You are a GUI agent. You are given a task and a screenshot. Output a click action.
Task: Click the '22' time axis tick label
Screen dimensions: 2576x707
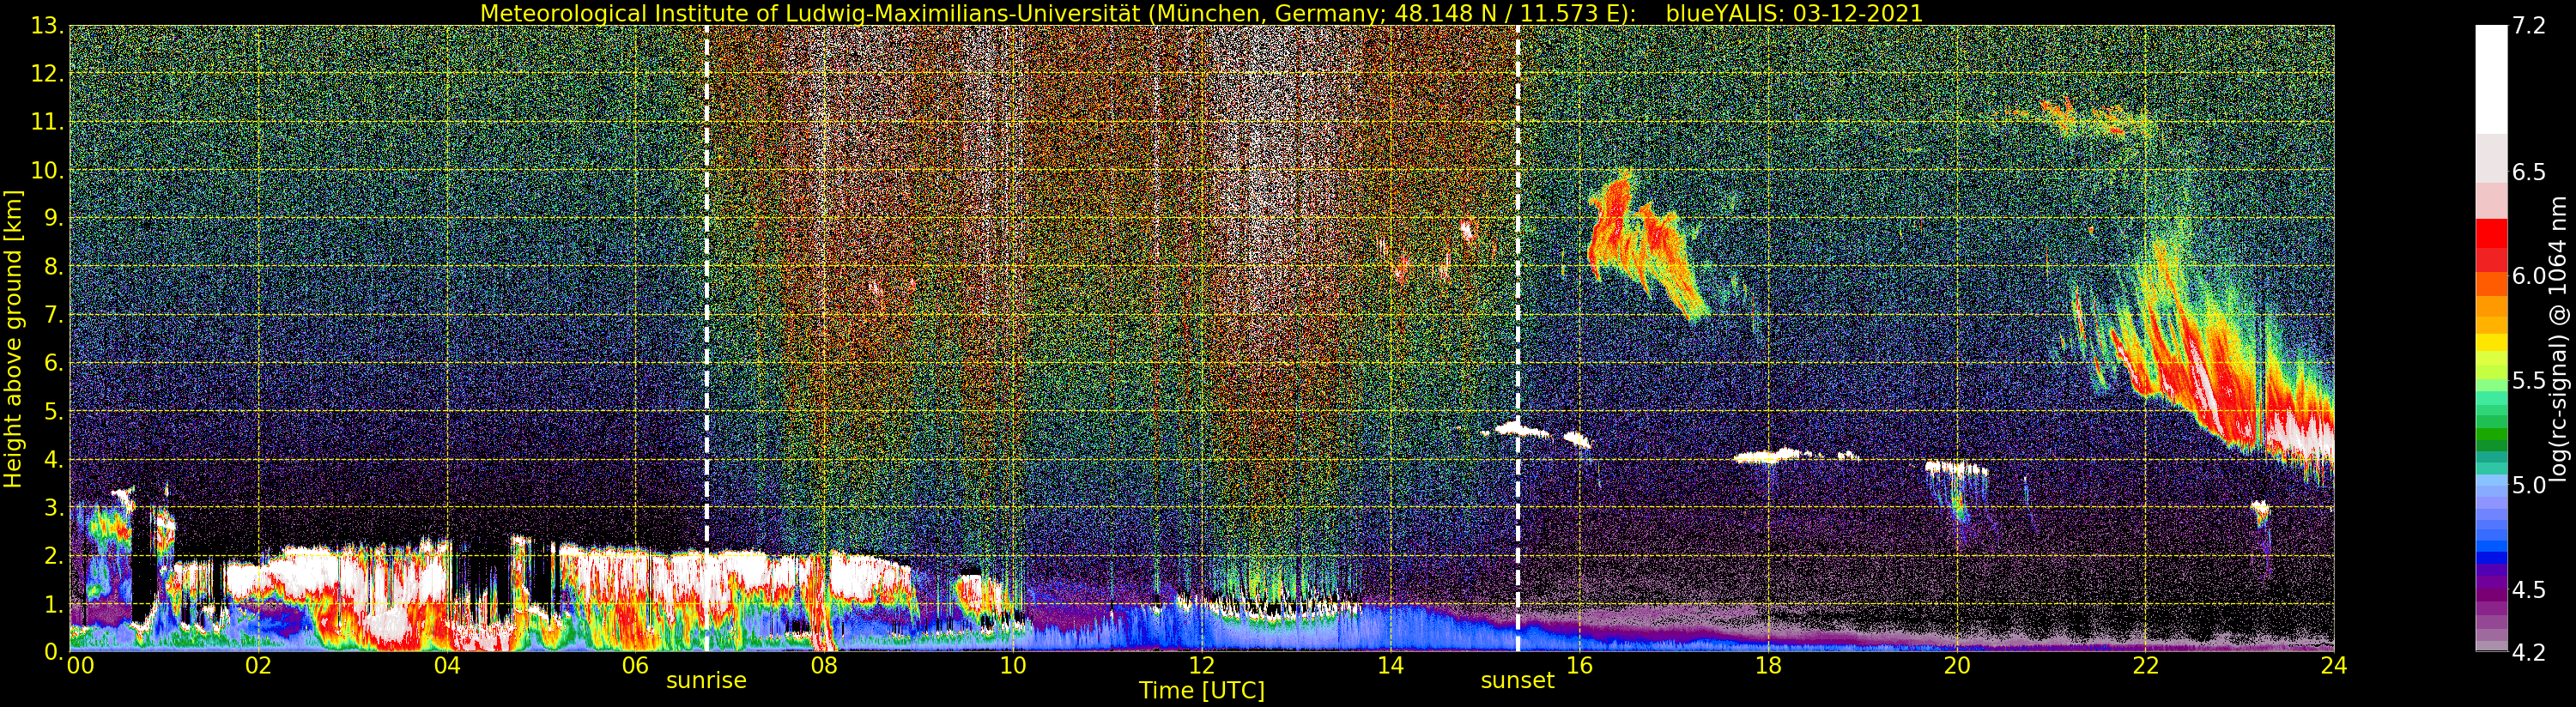click(x=2145, y=665)
